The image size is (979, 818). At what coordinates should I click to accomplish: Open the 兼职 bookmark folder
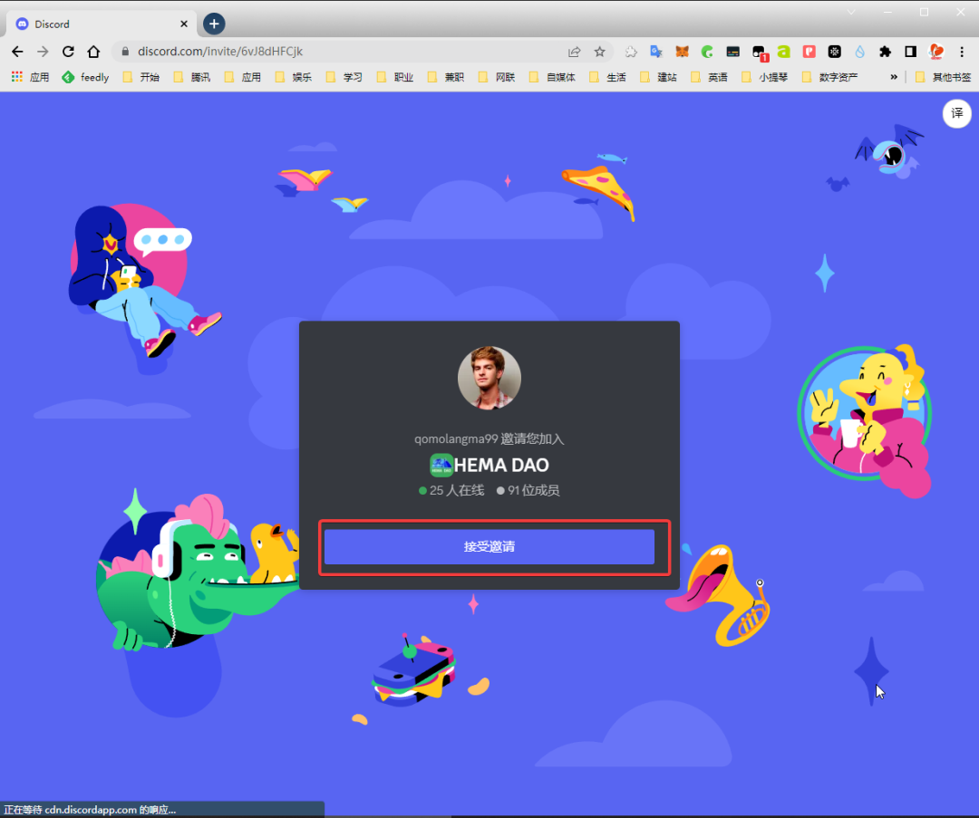[x=446, y=77]
